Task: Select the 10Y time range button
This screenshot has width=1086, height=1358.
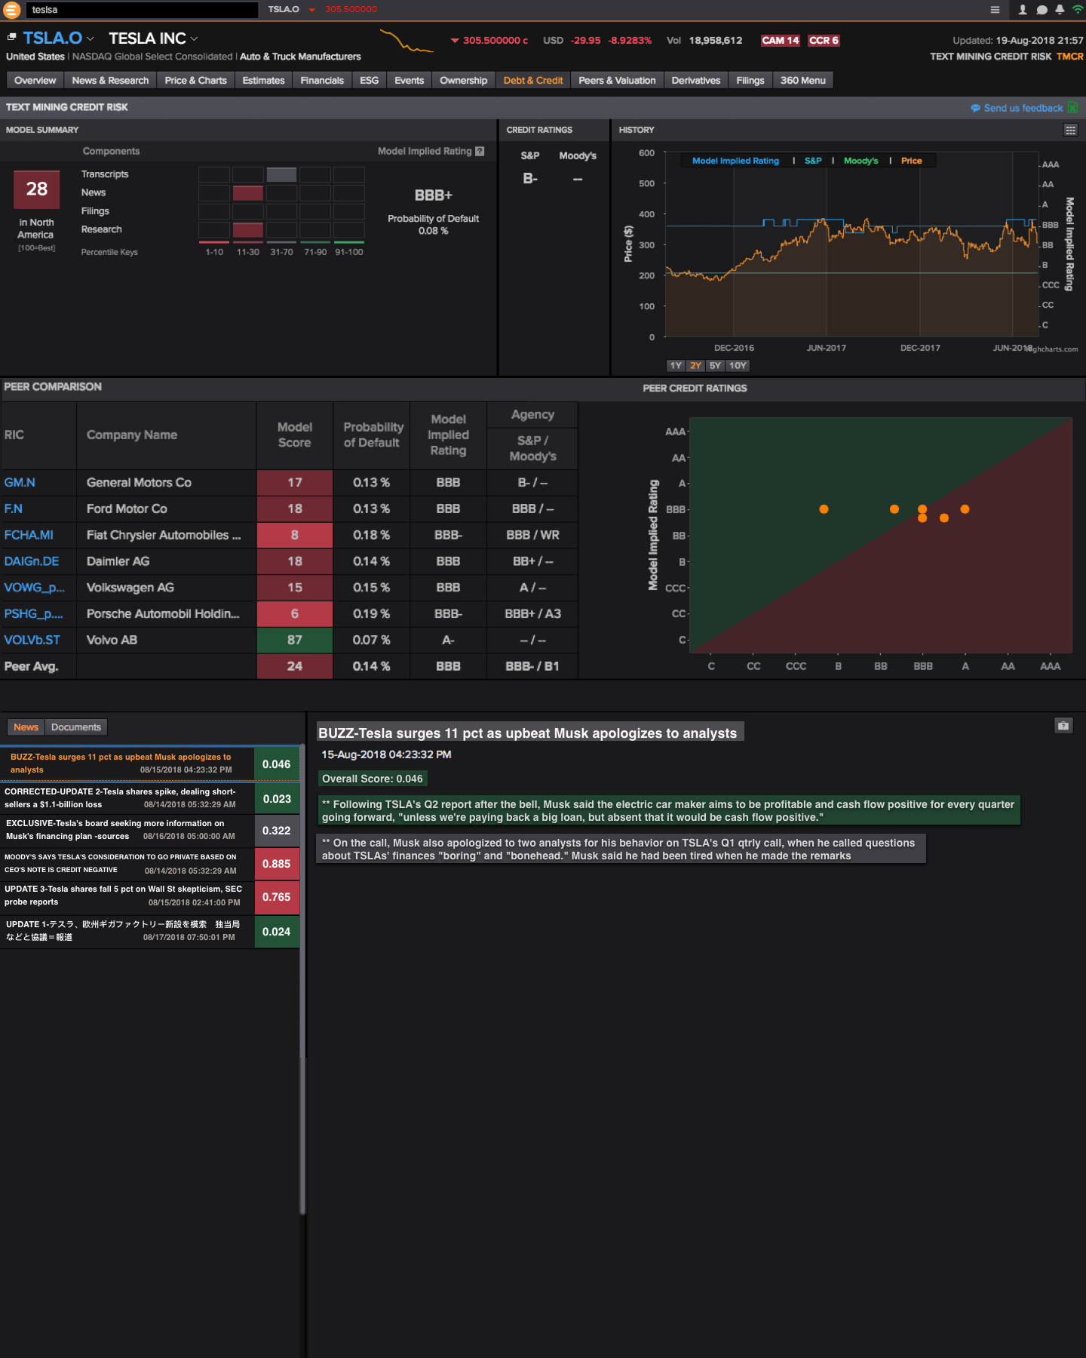Action: click(738, 365)
